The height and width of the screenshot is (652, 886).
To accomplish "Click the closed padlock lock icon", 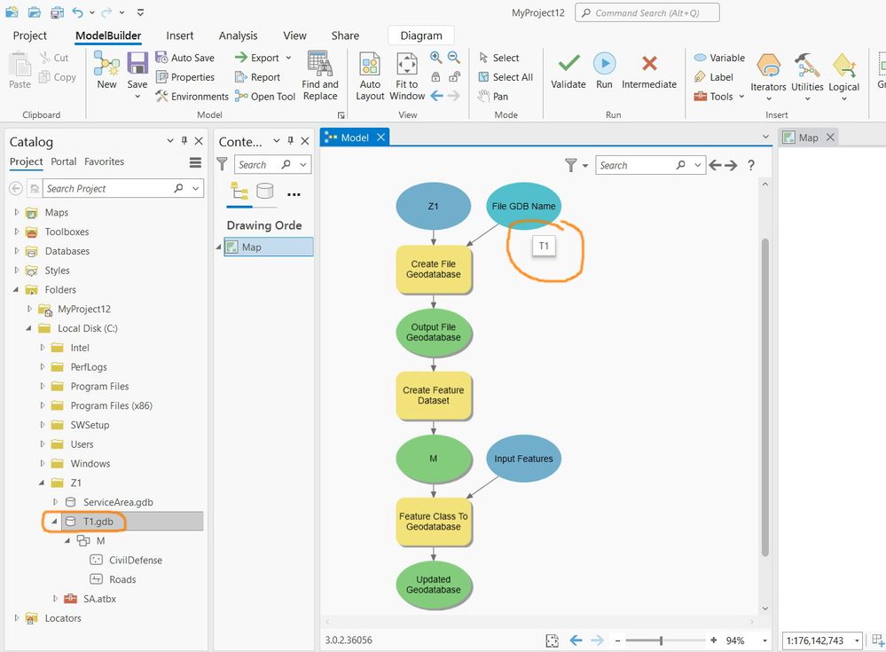I will 435,77.
